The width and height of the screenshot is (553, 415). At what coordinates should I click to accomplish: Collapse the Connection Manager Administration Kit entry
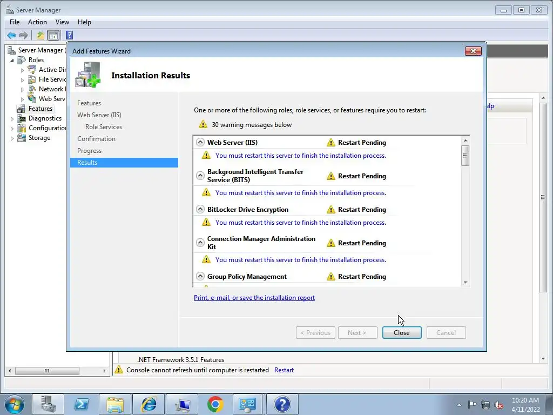click(x=200, y=243)
